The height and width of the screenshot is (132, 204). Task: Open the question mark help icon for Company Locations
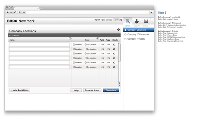coord(118,30)
